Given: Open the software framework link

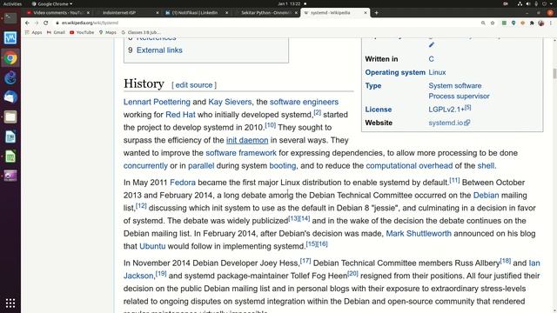Looking at the screenshot, I should 241,153.
